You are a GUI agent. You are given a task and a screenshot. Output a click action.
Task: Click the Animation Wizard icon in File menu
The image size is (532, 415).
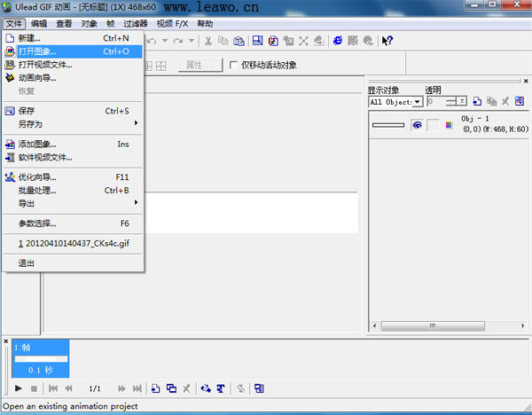coord(10,78)
